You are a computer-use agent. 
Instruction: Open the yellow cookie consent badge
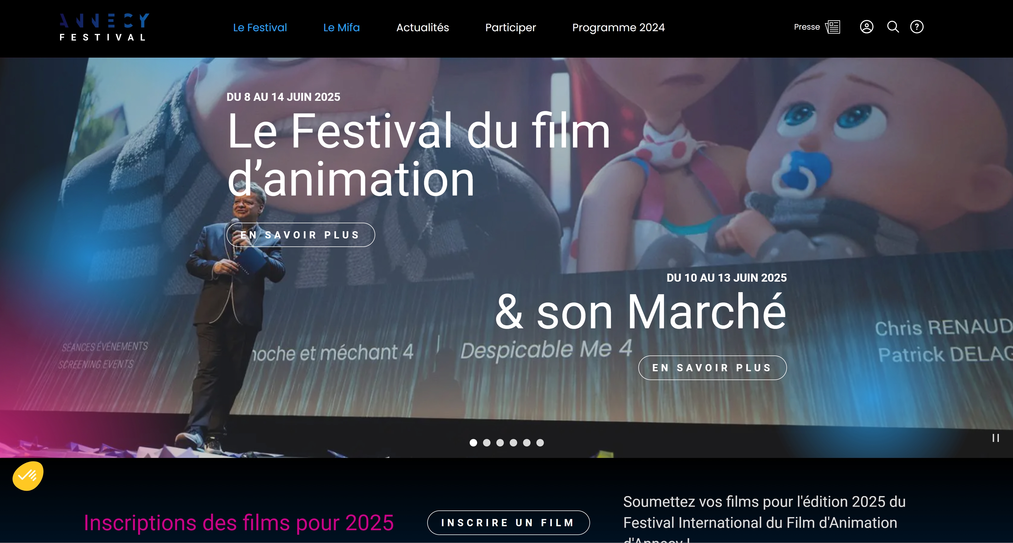pos(28,476)
